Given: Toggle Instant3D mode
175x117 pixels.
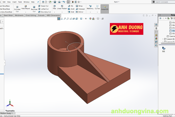Looking at the screenshot, I should 105,8.
